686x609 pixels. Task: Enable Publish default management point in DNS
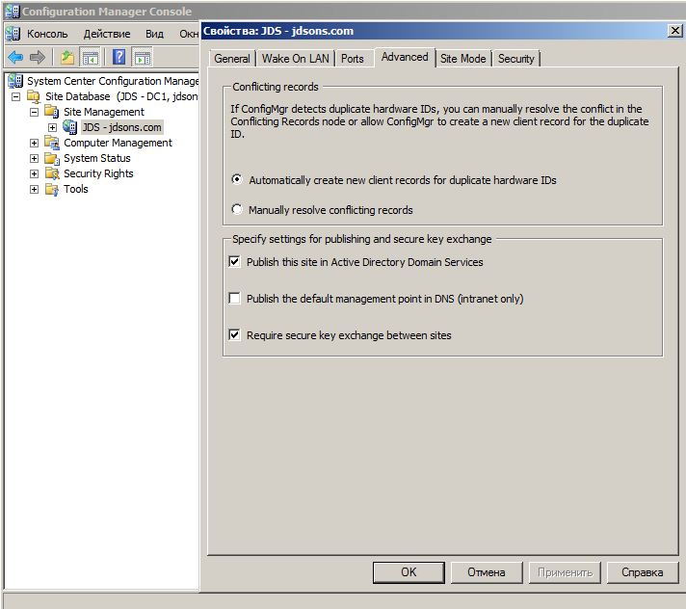point(234,299)
